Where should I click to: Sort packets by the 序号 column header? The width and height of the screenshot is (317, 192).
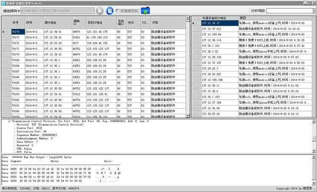[x=18, y=22]
